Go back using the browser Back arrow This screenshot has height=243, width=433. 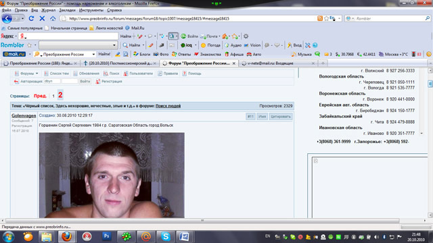point(7,18)
